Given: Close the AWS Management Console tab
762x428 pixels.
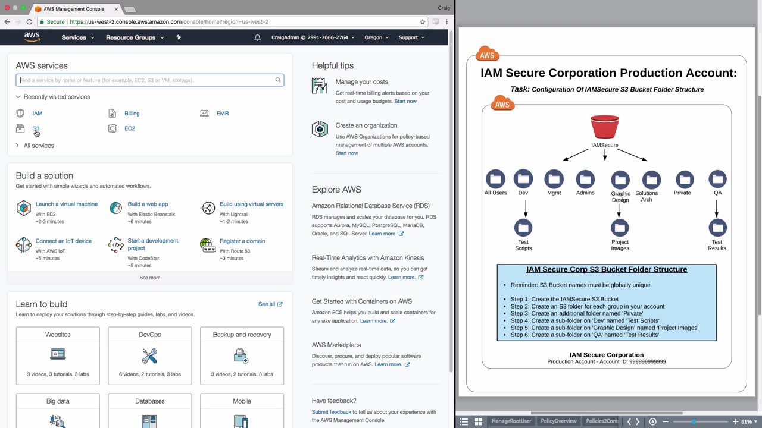Looking at the screenshot, I should 116,9.
